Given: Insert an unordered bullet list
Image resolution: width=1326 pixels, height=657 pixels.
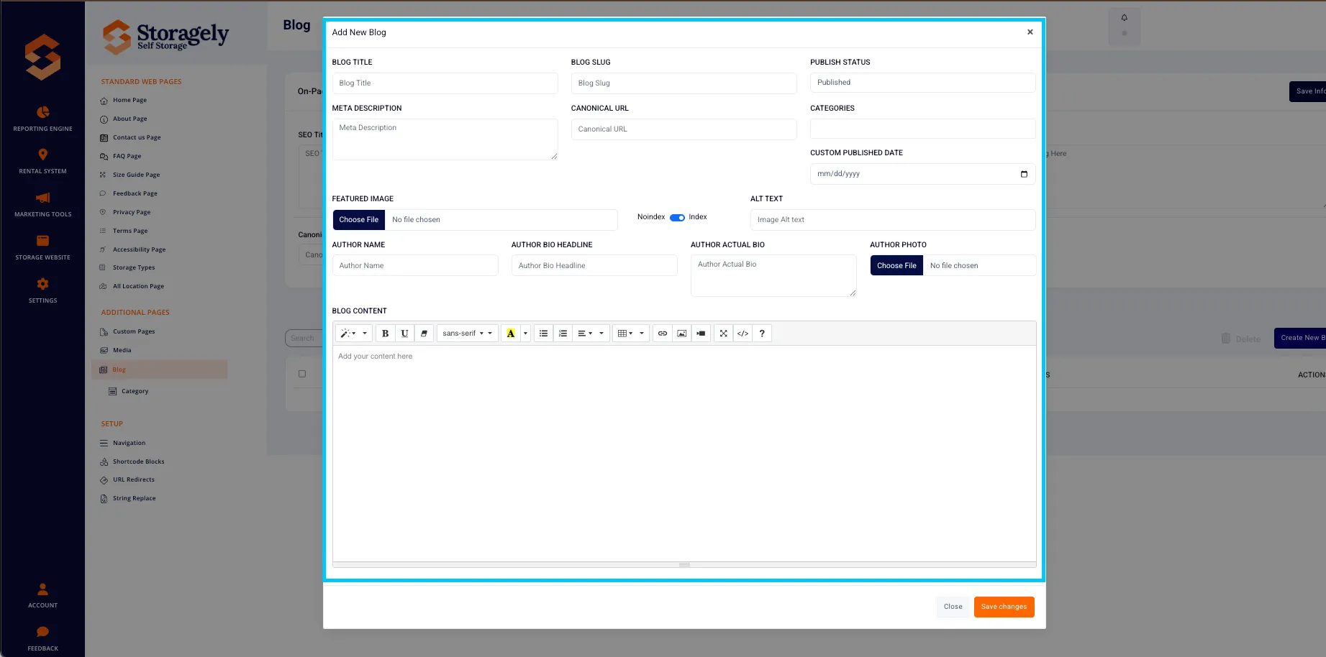Looking at the screenshot, I should 543,334.
